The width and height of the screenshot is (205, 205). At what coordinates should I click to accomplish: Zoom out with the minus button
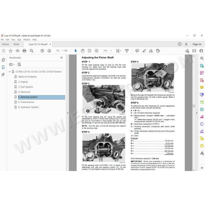(x=90, y=51)
